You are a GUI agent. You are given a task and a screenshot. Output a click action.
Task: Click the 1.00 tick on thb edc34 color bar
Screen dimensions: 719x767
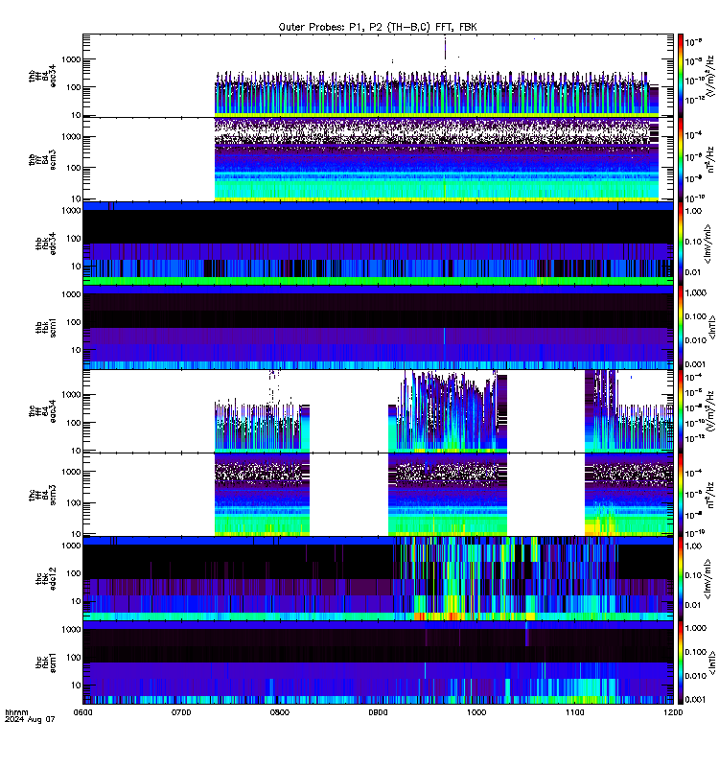tap(693, 211)
